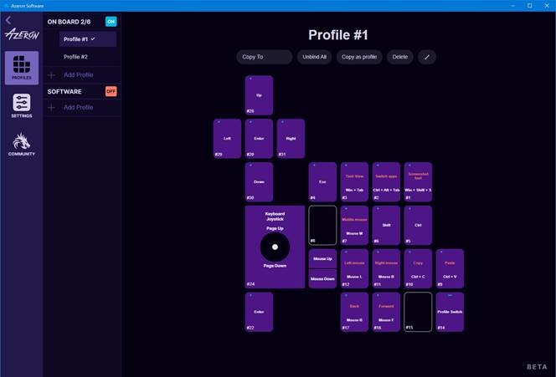This screenshot has height=377, width=556.
Task: Select the Esc key tile #4
Action: tap(322, 181)
